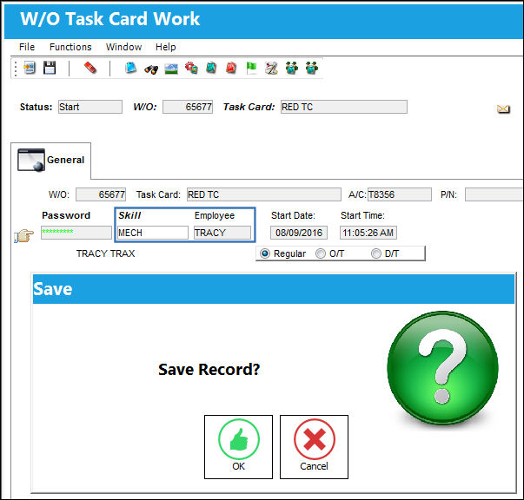Open the yellow envelope mail icon
The height and width of the screenshot is (500, 524).
(x=503, y=109)
